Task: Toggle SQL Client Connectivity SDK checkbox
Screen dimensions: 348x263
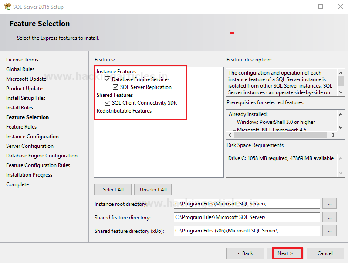Action: pos(108,102)
